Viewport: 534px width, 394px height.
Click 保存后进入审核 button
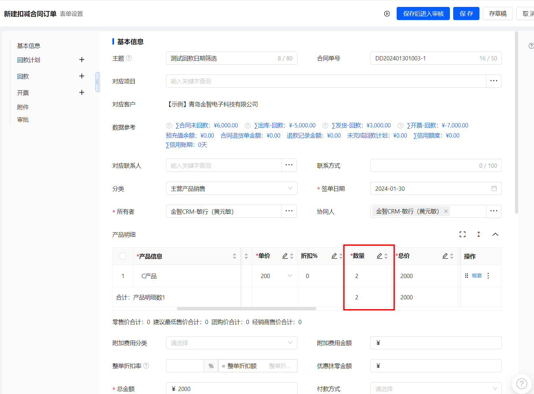click(x=423, y=13)
